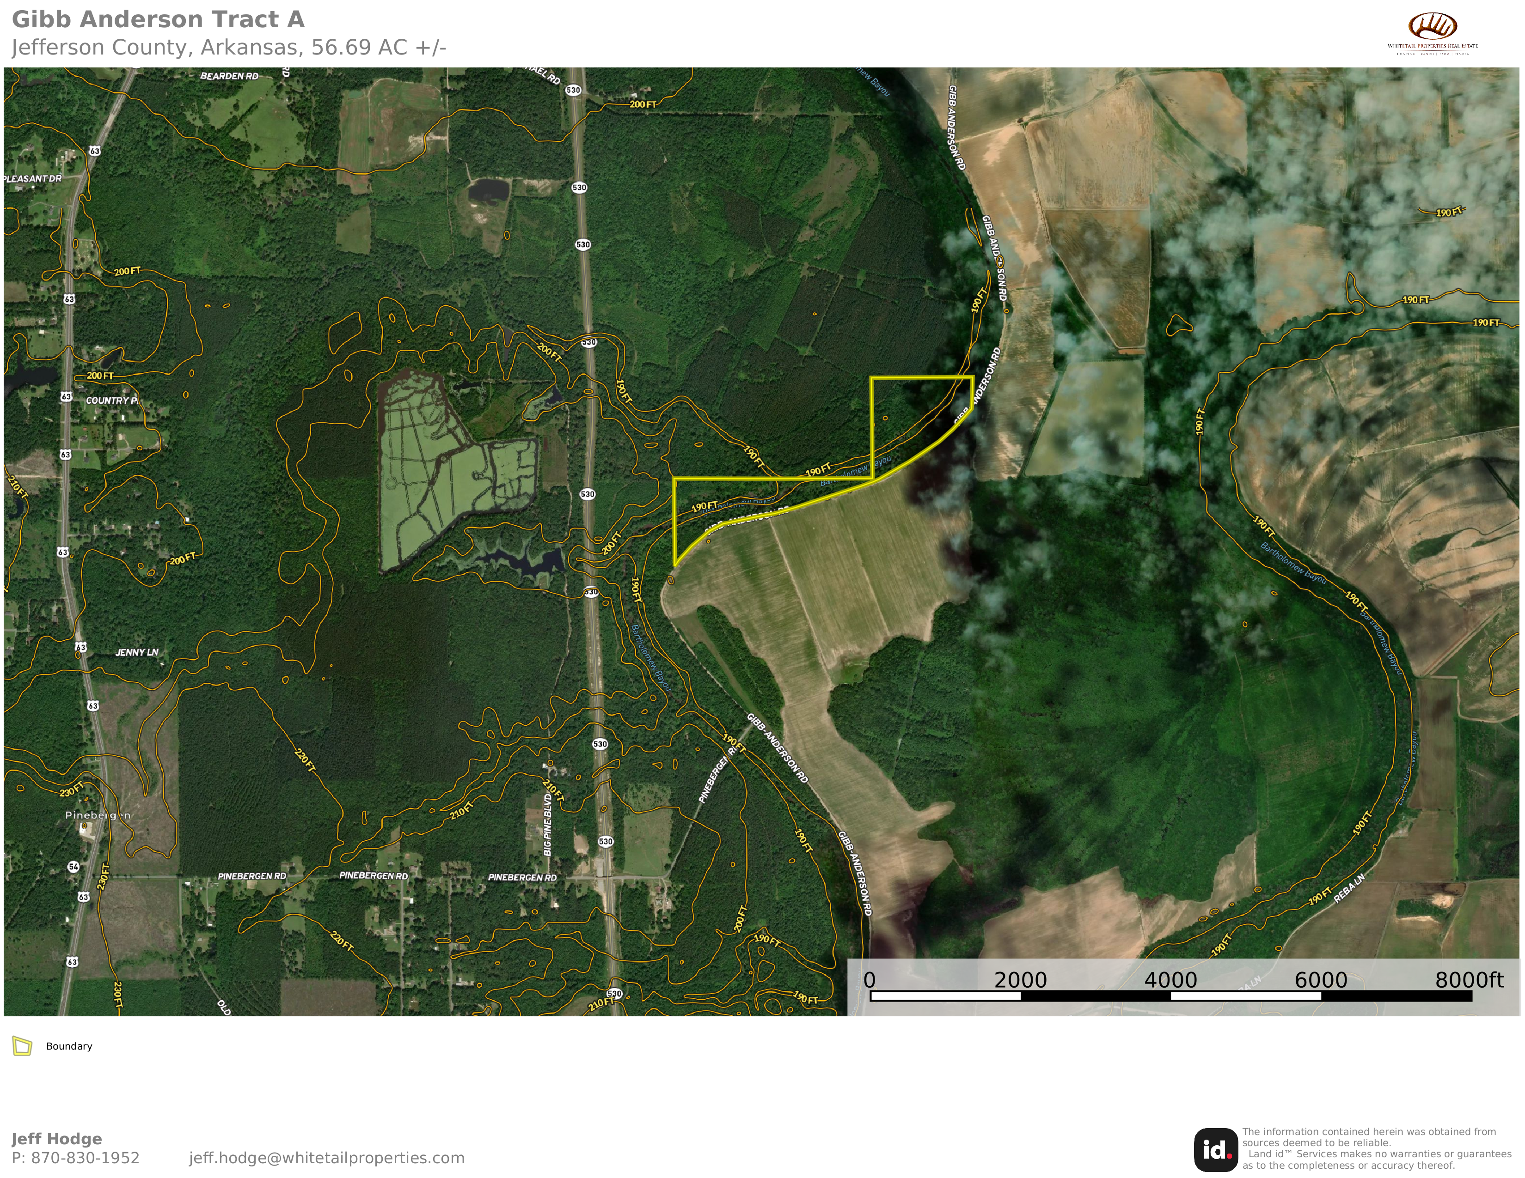Click the REBA LN road label
1525x1178 pixels.
1349,888
